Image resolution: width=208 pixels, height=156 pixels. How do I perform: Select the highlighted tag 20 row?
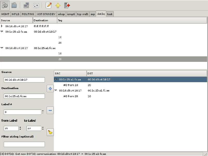[104, 59]
